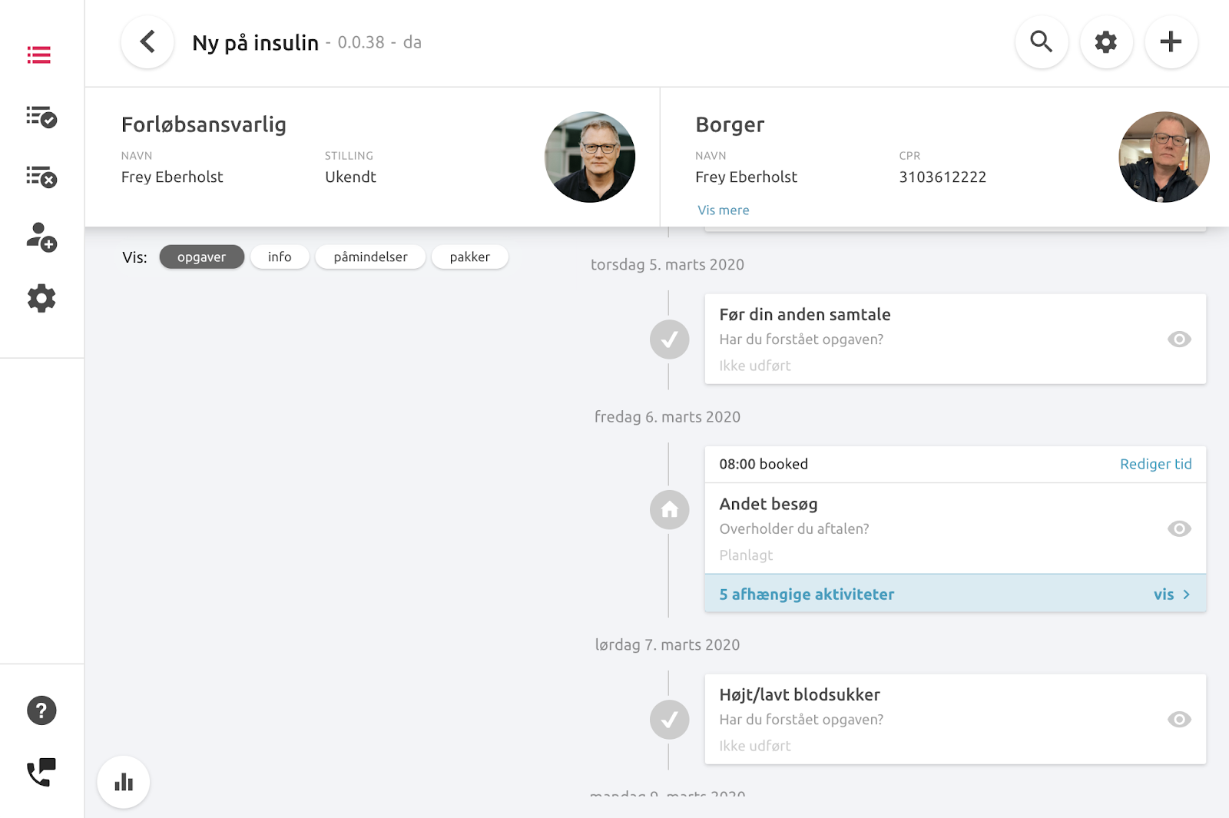Click the home marker for Andet besøg
The image size is (1229, 818).
click(x=670, y=510)
